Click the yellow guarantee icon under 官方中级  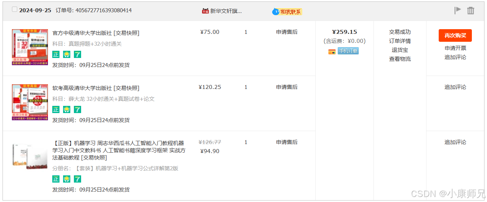point(67,54)
